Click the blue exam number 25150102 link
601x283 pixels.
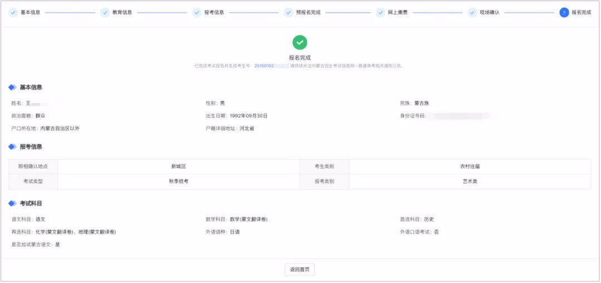click(264, 66)
